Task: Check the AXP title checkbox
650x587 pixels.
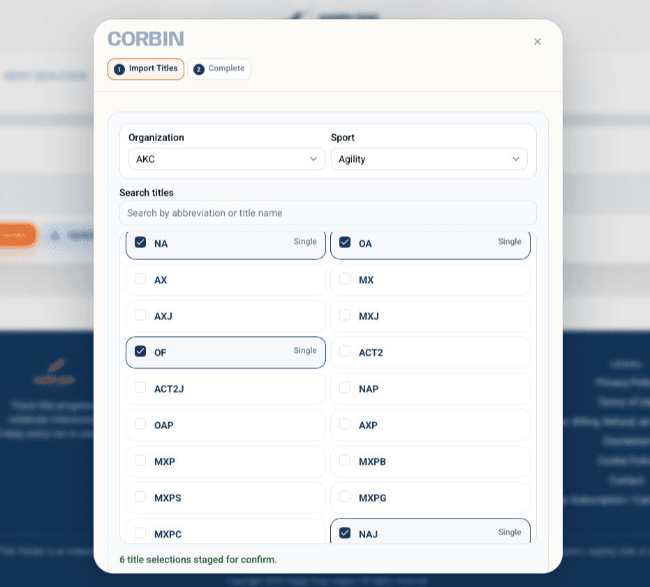Action: coord(345,424)
